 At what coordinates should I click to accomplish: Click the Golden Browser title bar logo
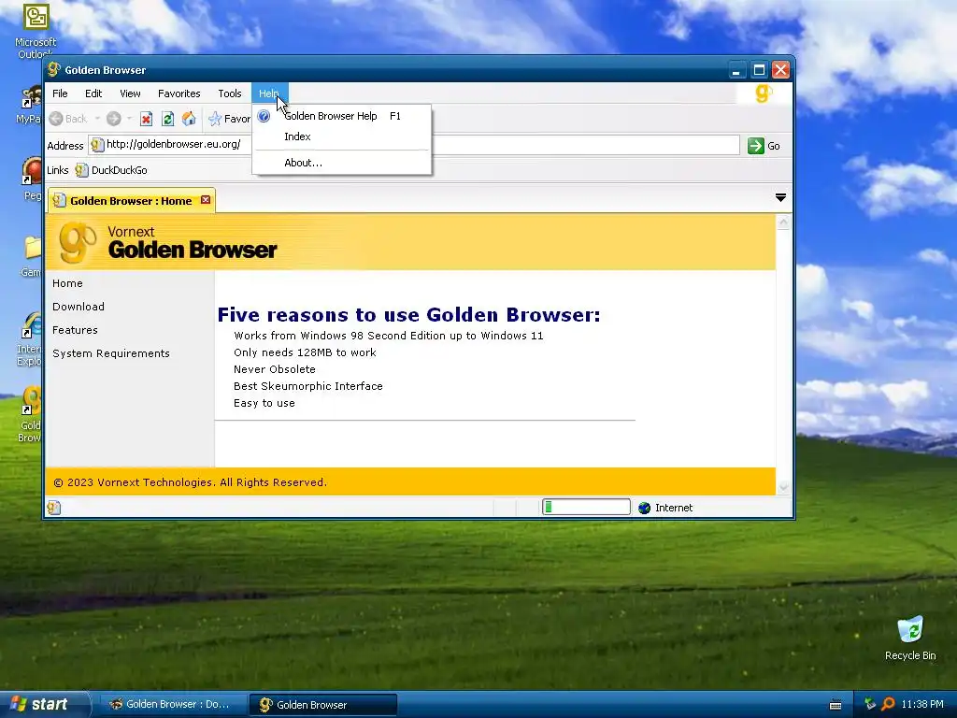click(x=53, y=69)
